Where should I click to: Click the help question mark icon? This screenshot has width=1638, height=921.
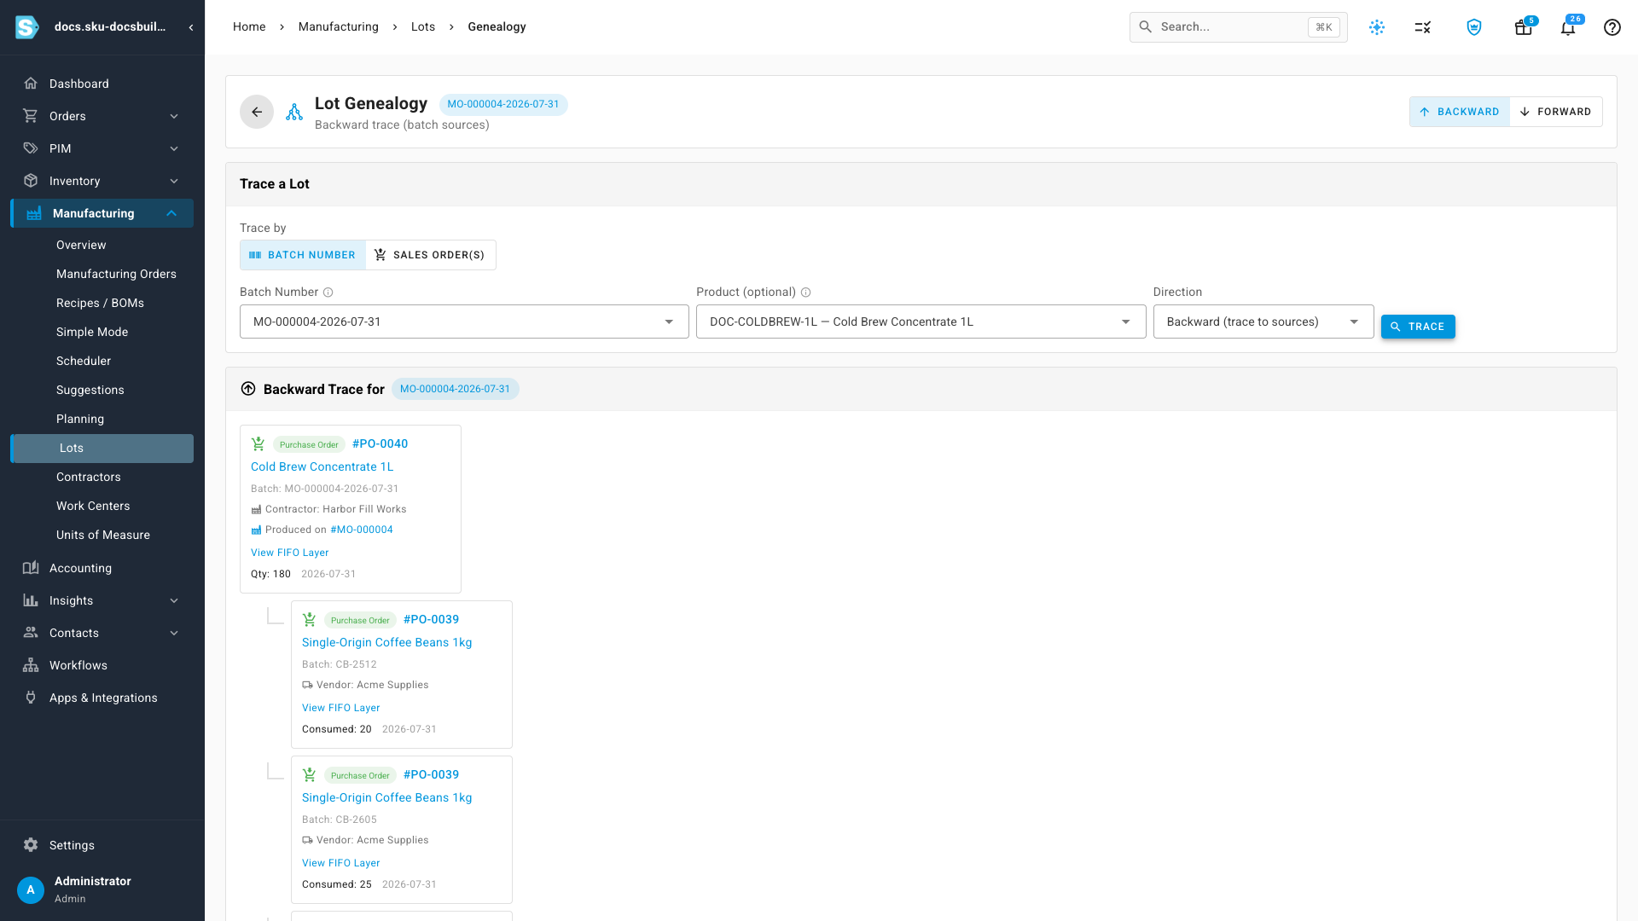pyautogui.click(x=1612, y=27)
